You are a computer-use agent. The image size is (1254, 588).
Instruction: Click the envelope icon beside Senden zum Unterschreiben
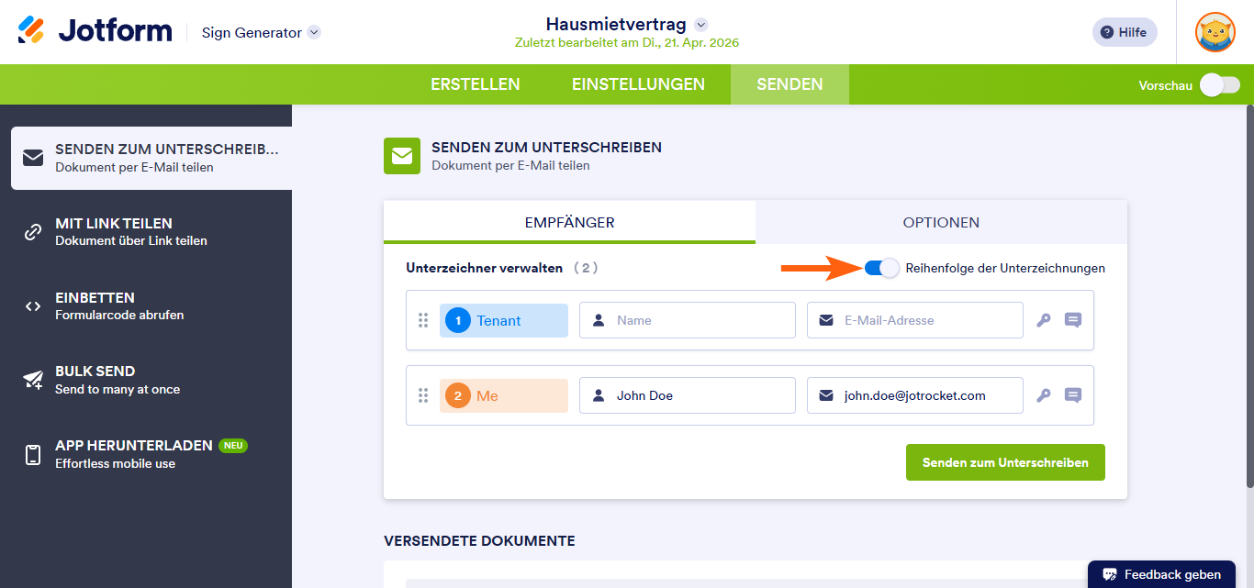[x=401, y=156]
